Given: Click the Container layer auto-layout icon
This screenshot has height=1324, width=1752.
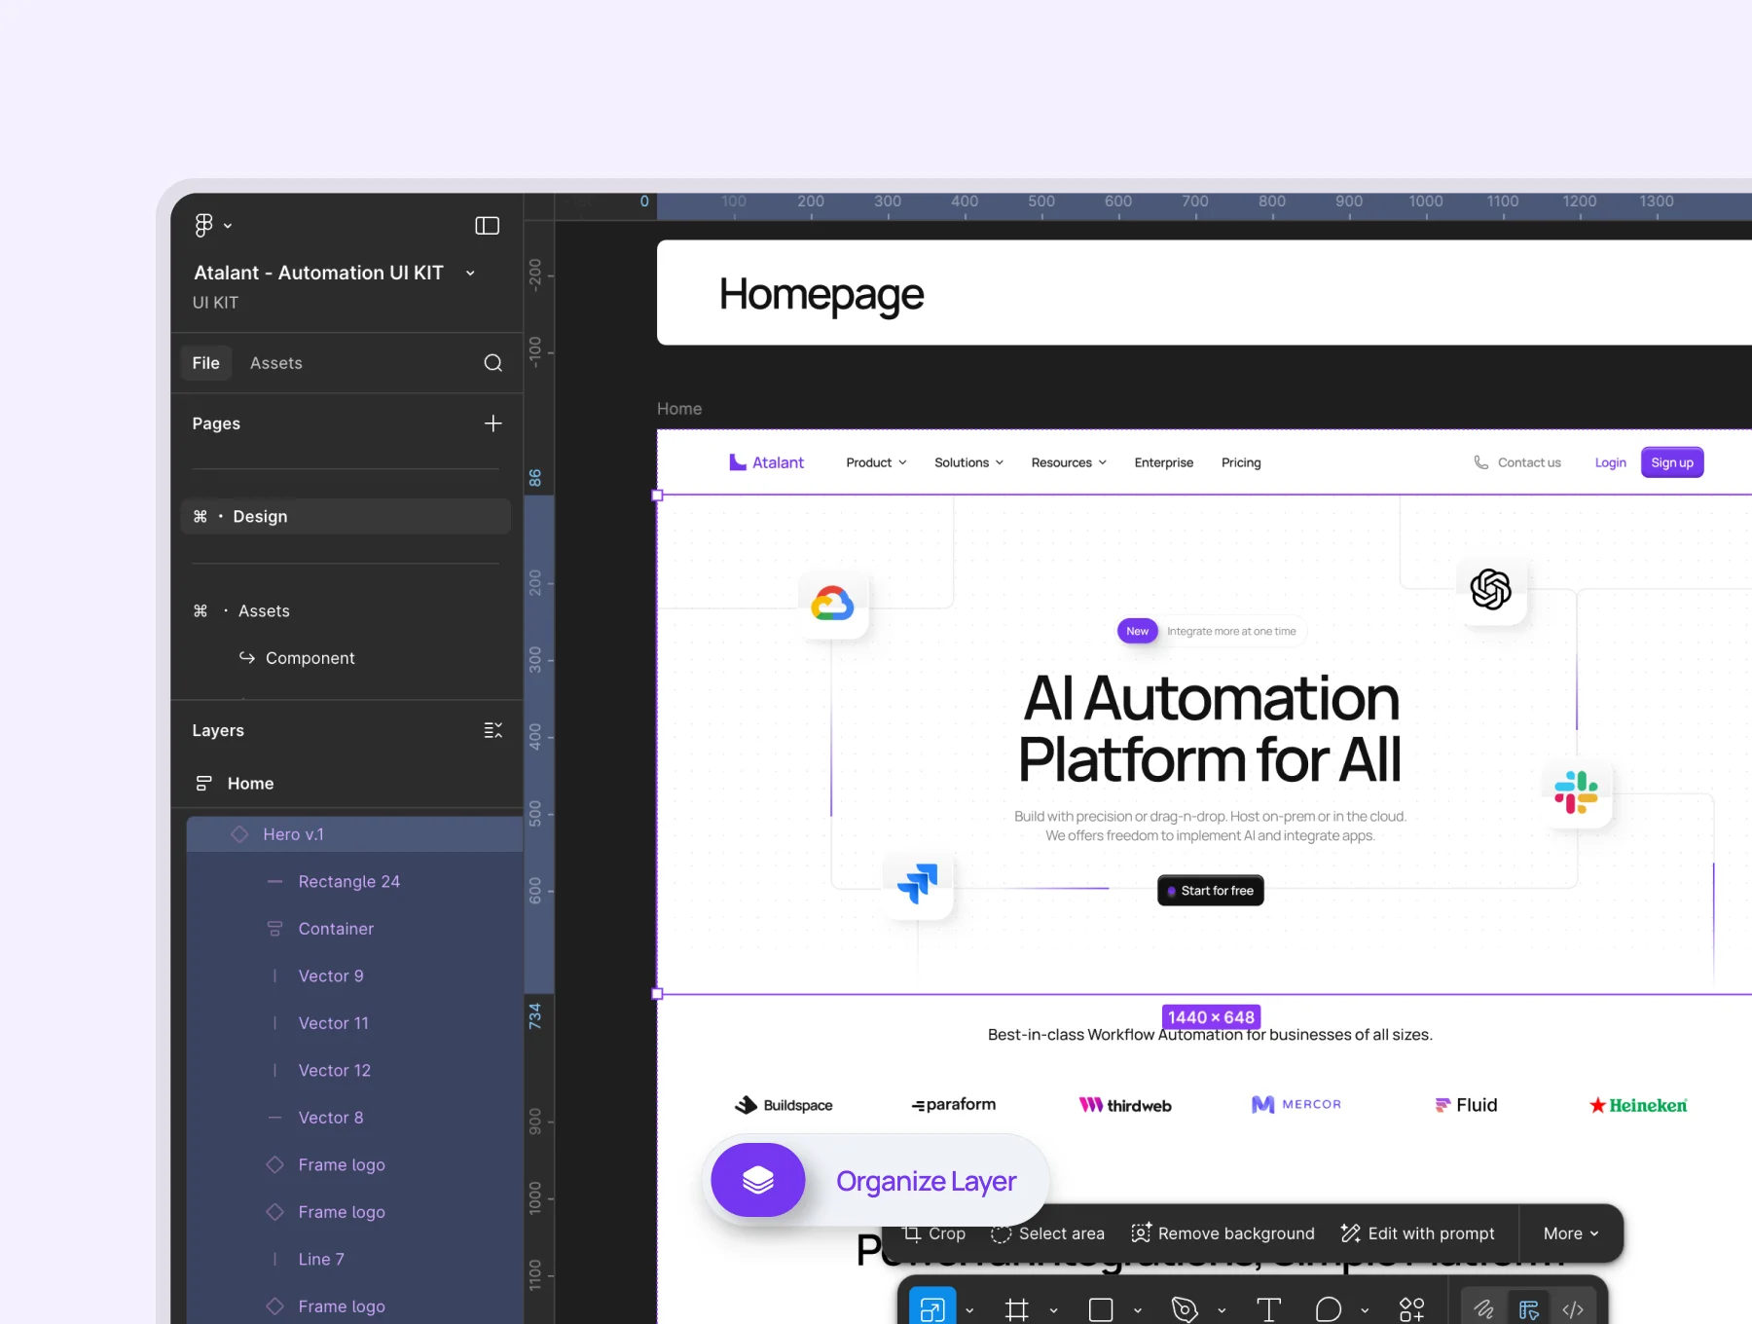Looking at the screenshot, I should 275,929.
